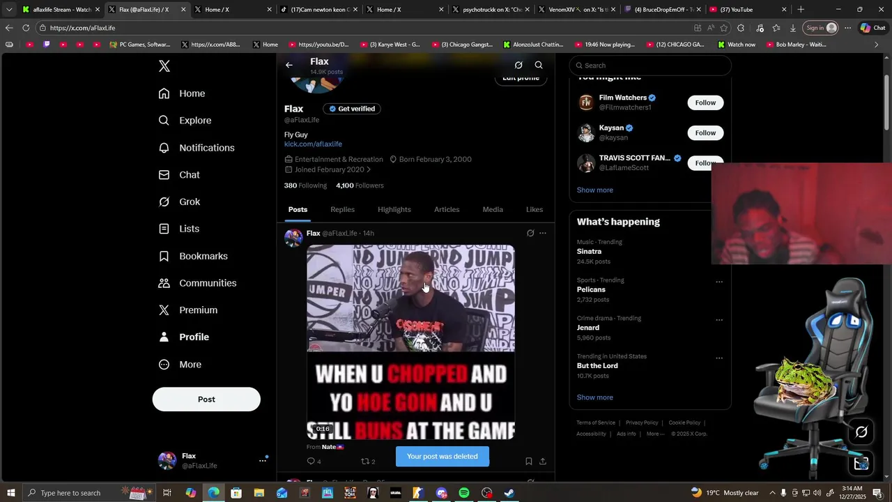This screenshot has width=892, height=502.
Task: Open more options for Pelicans trend
Action: [x=719, y=282]
